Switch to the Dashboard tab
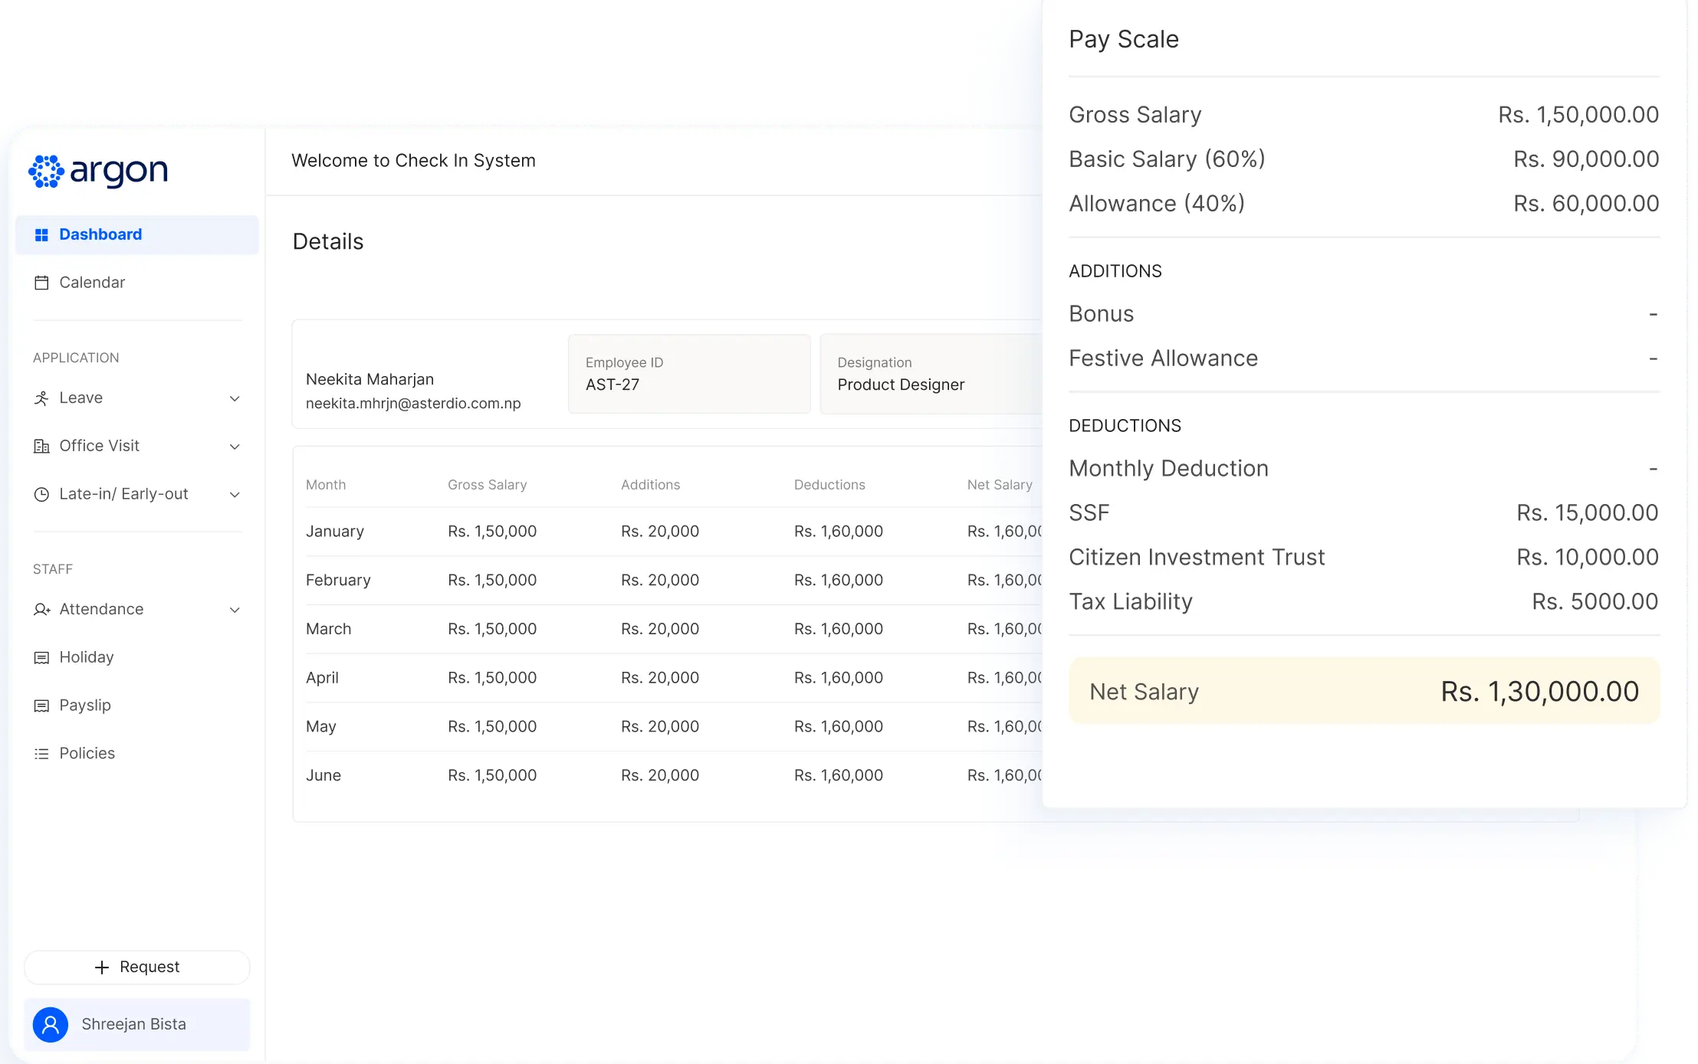Viewport: 1698px width, 1064px height. click(100, 234)
